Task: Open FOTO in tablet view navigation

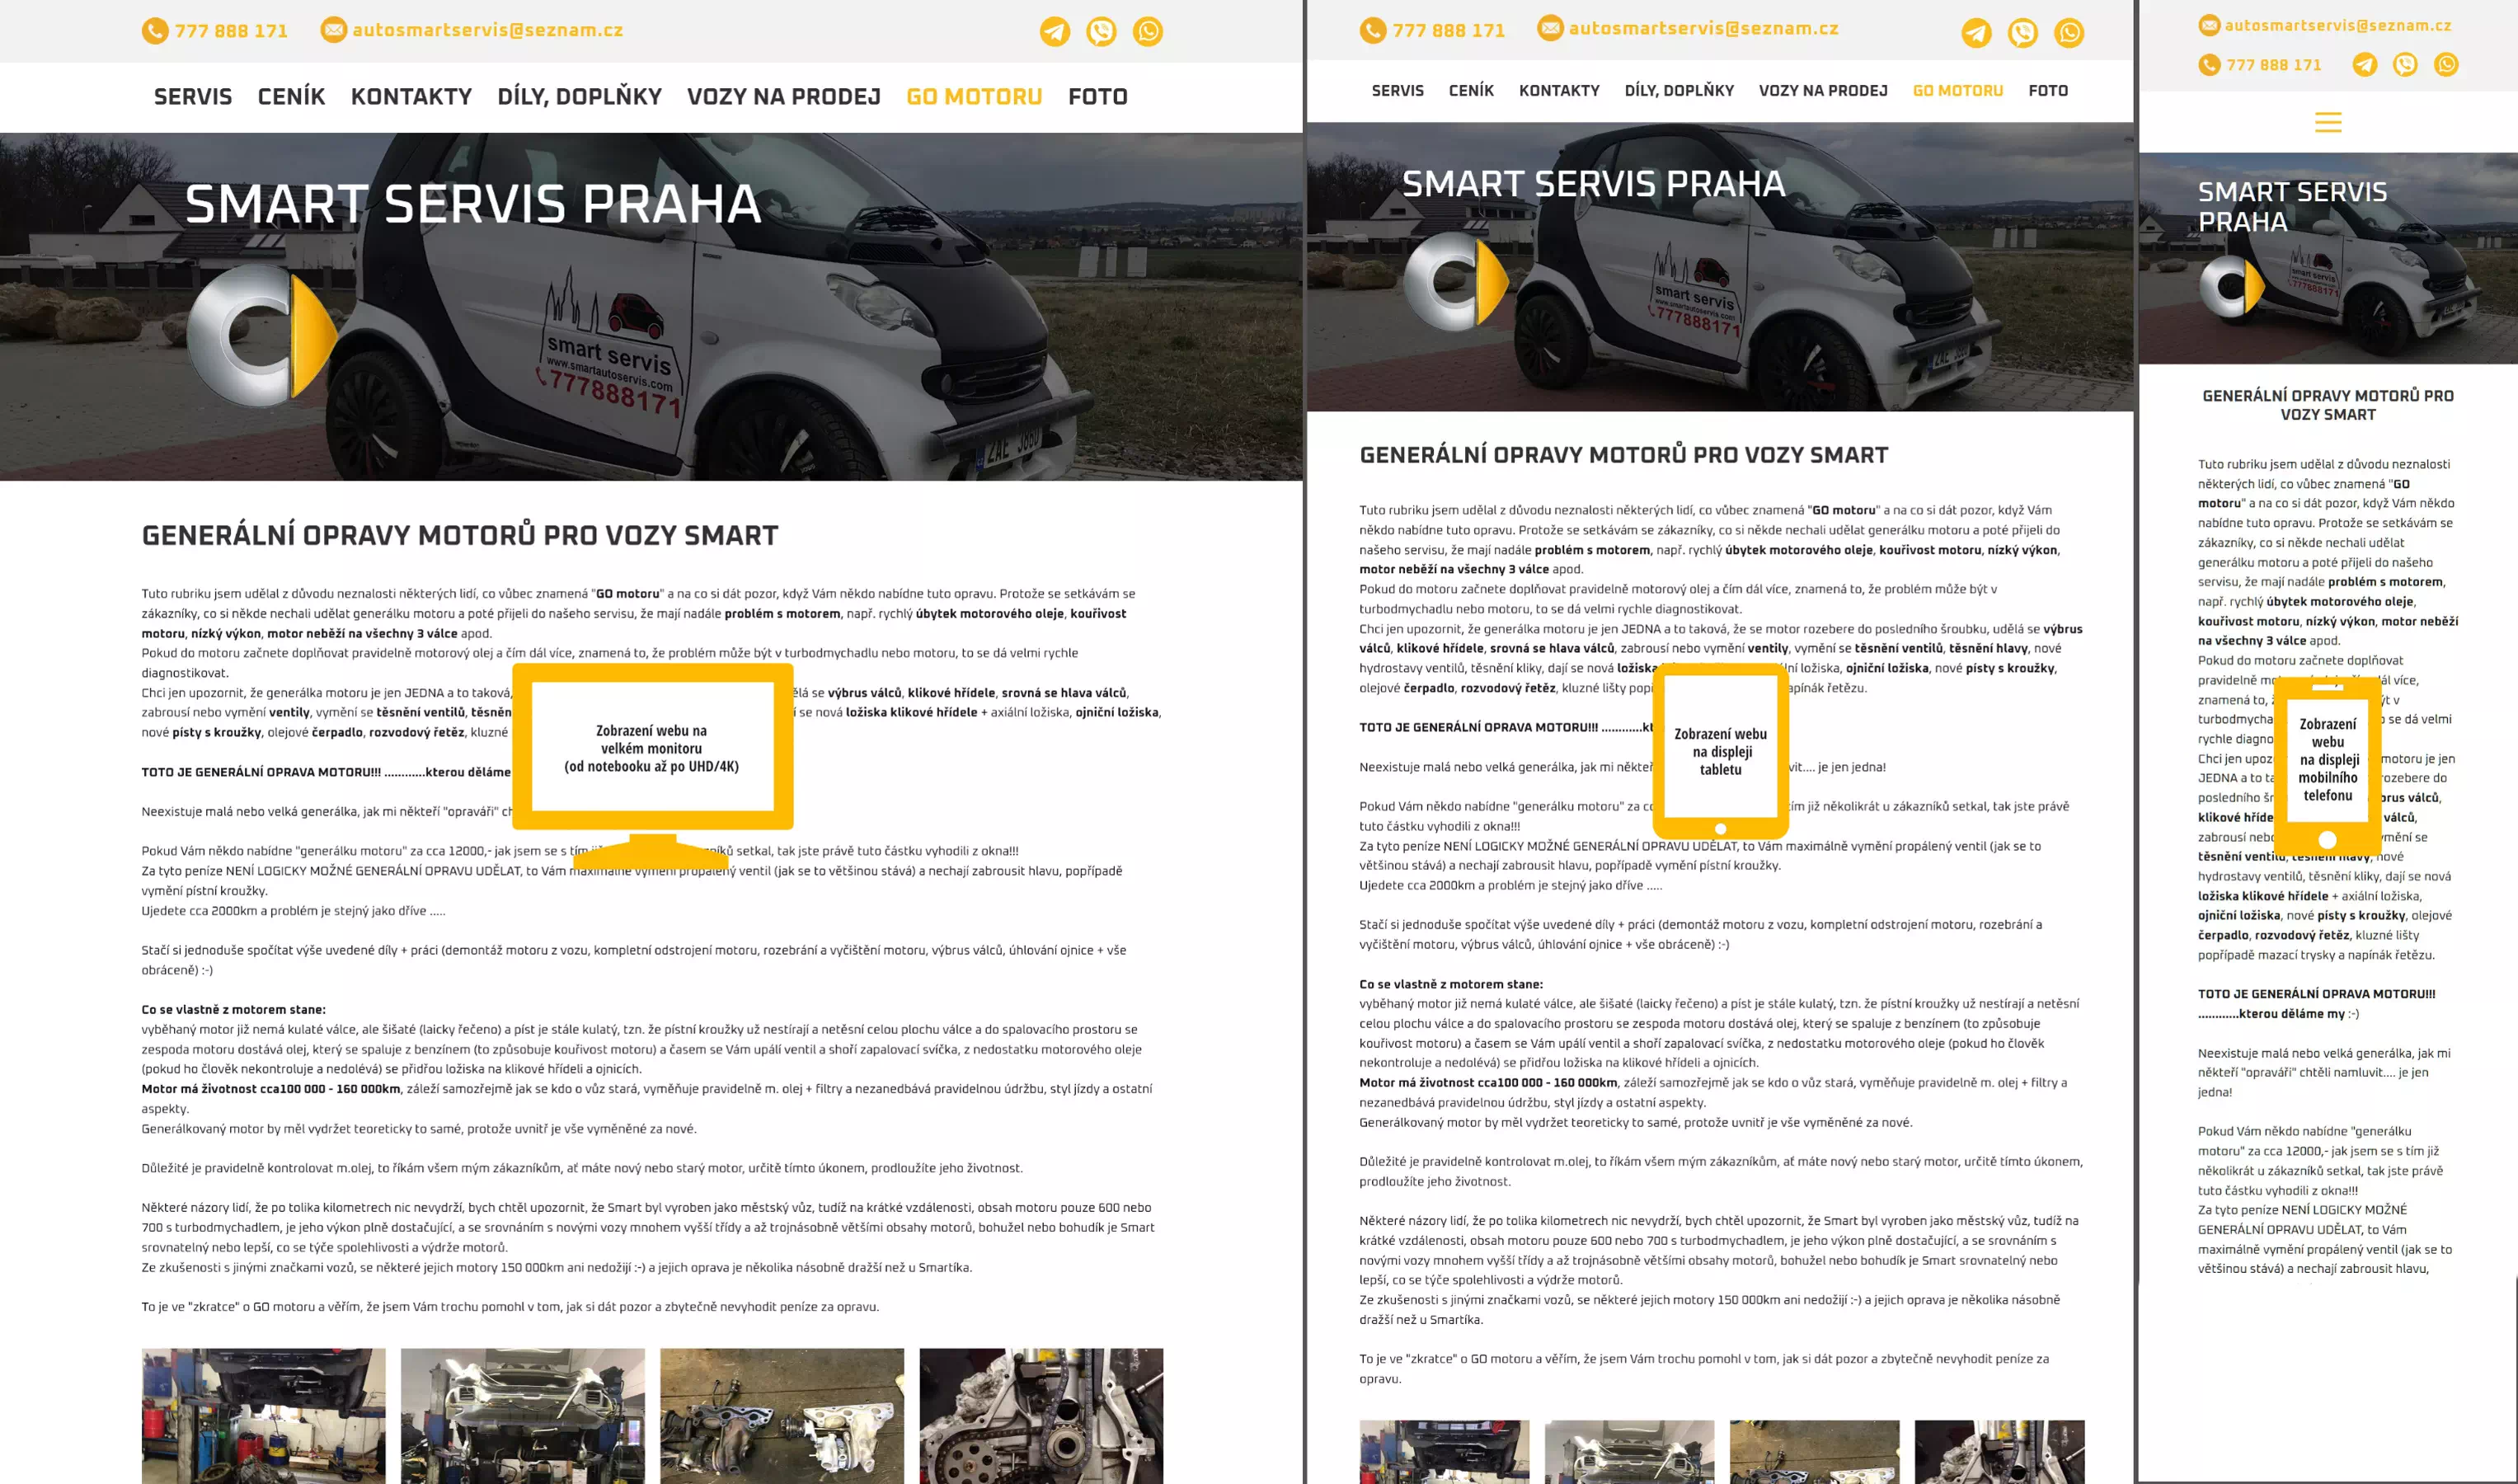Action: click(2048, 91)
